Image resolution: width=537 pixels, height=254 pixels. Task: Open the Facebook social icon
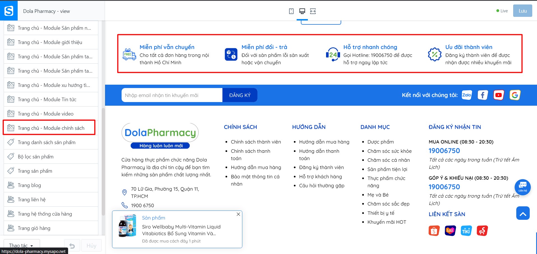pyautogui.click(x=483, y=95)
